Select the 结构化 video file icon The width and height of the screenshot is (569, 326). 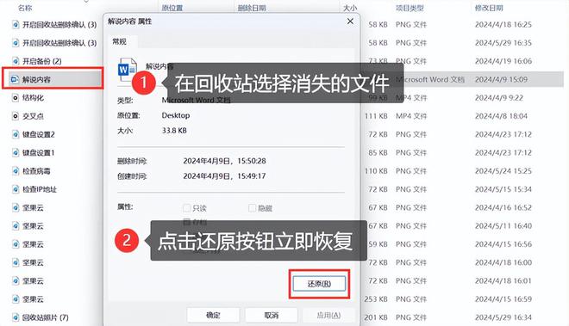[16, 98]
